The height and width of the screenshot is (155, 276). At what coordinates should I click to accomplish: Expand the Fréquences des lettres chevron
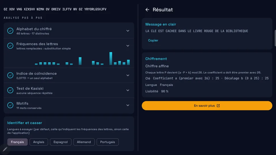click(x=128, y=46)
